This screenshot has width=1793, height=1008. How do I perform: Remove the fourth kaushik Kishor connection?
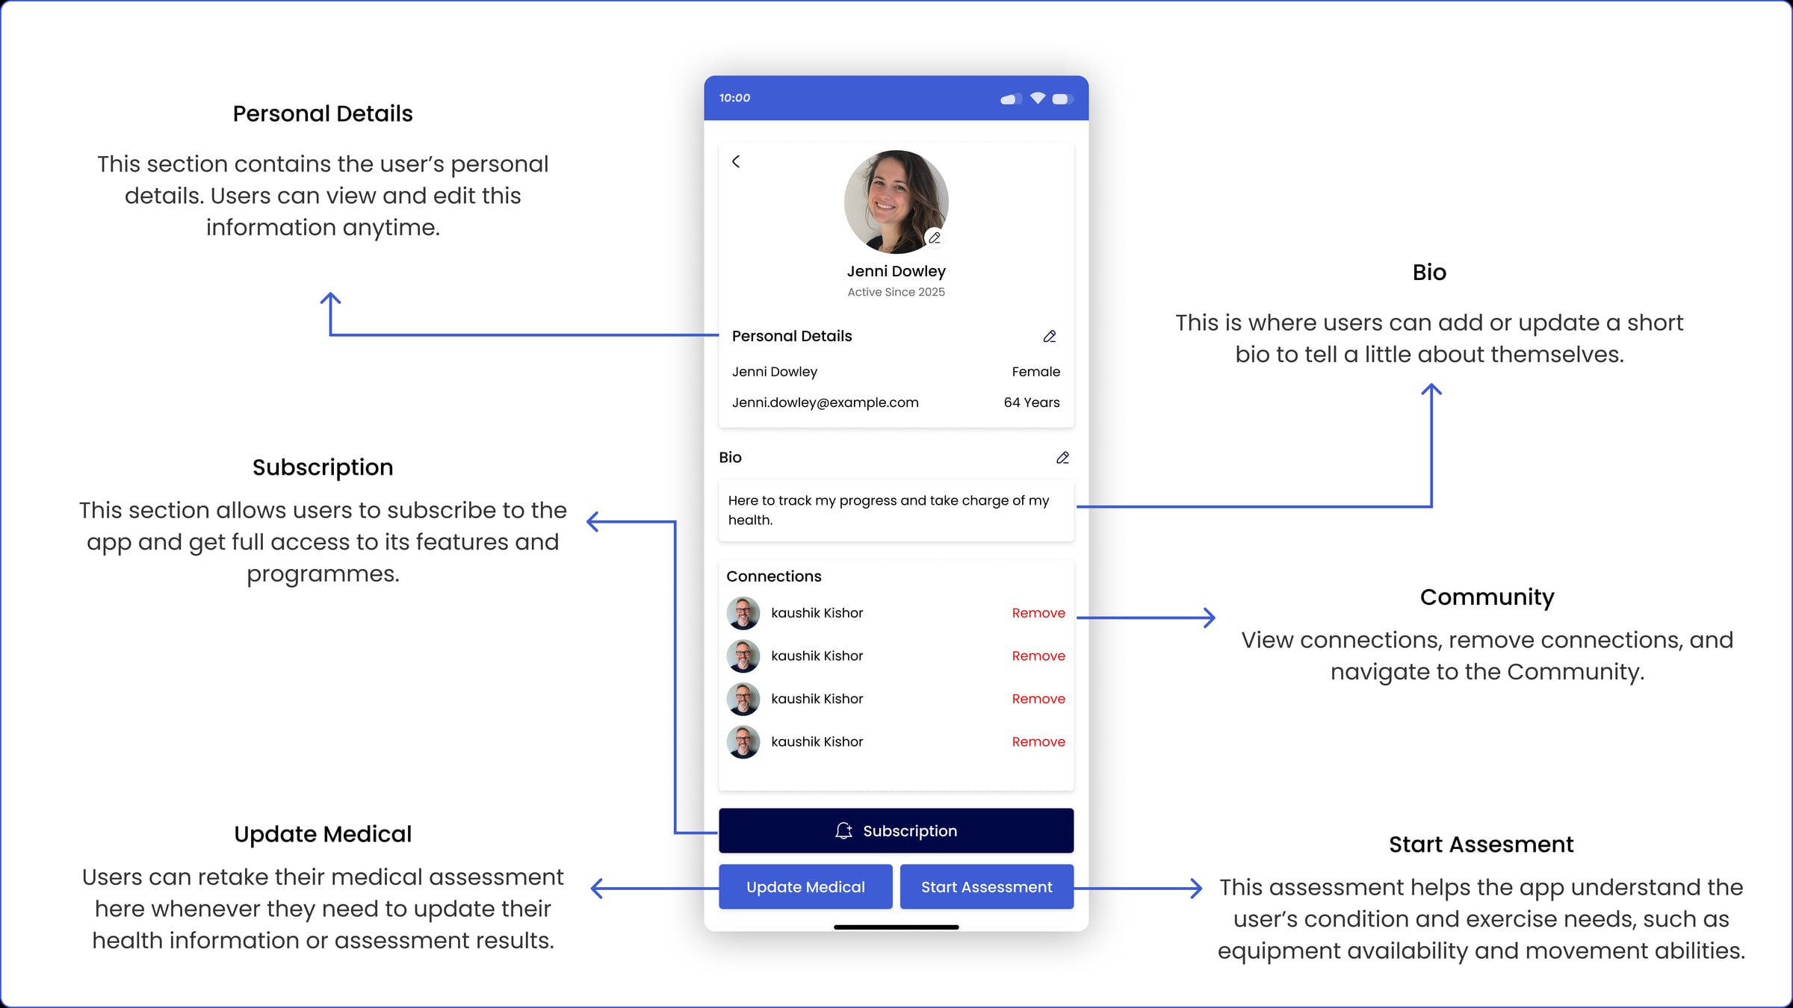tap(1038, 741)
